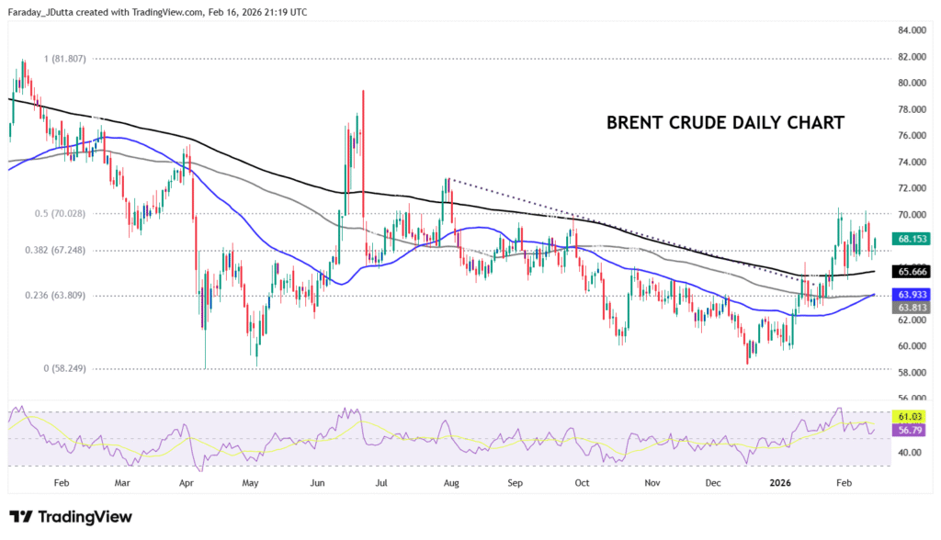Click the 84.000 price axis label

pos(911,30)
